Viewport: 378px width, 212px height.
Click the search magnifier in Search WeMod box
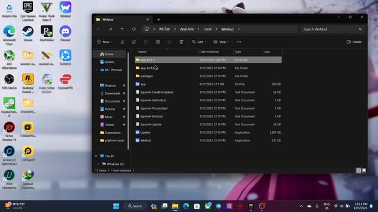coord(360,29)
